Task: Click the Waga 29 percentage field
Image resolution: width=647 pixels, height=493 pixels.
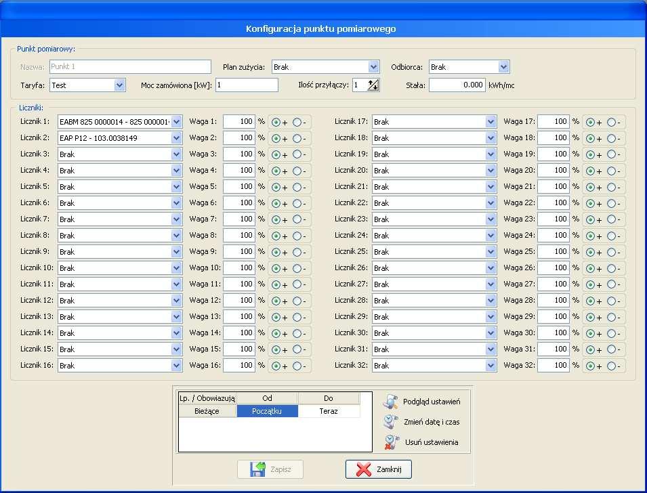Action: pos(554,316)
